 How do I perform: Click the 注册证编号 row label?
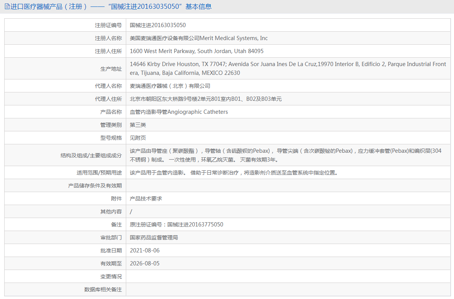108,25
